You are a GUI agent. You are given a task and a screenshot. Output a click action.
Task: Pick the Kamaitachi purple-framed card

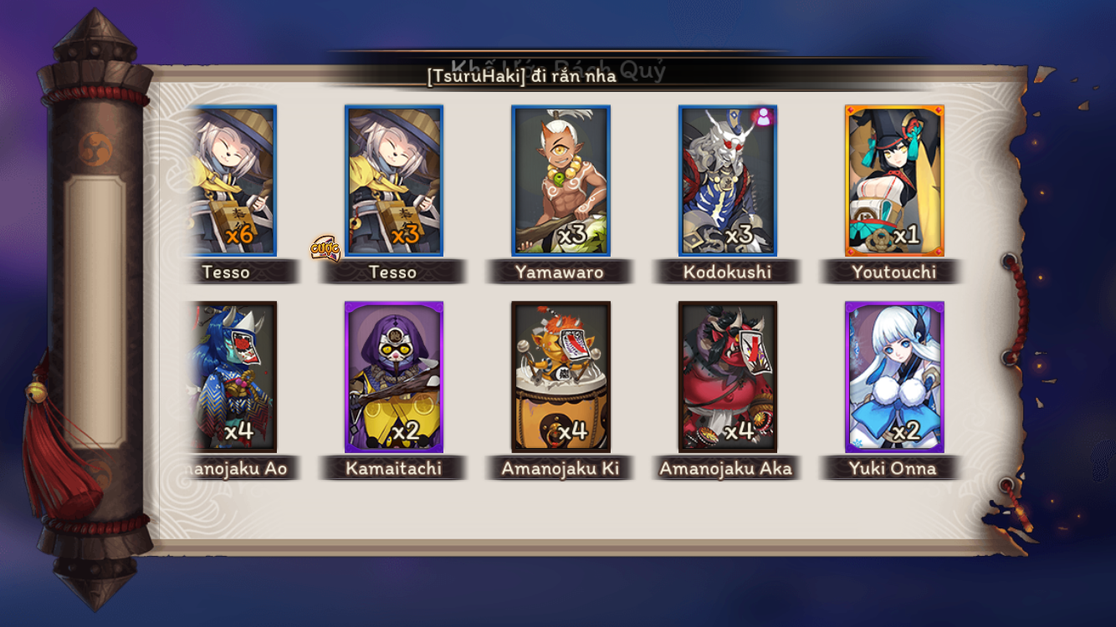pos(394,377)
